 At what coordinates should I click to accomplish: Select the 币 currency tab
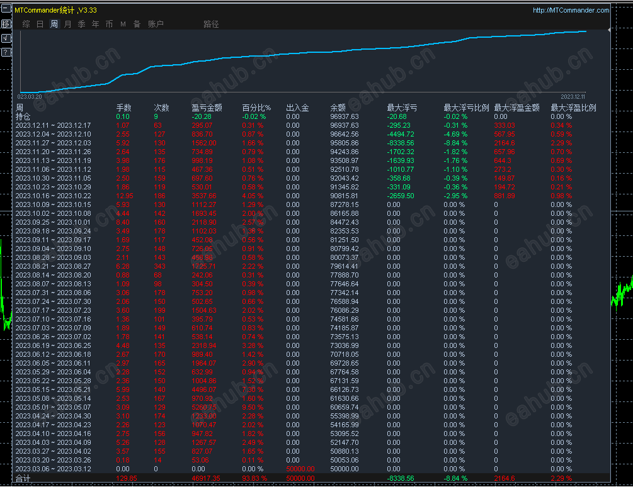(x=110, y=24)
